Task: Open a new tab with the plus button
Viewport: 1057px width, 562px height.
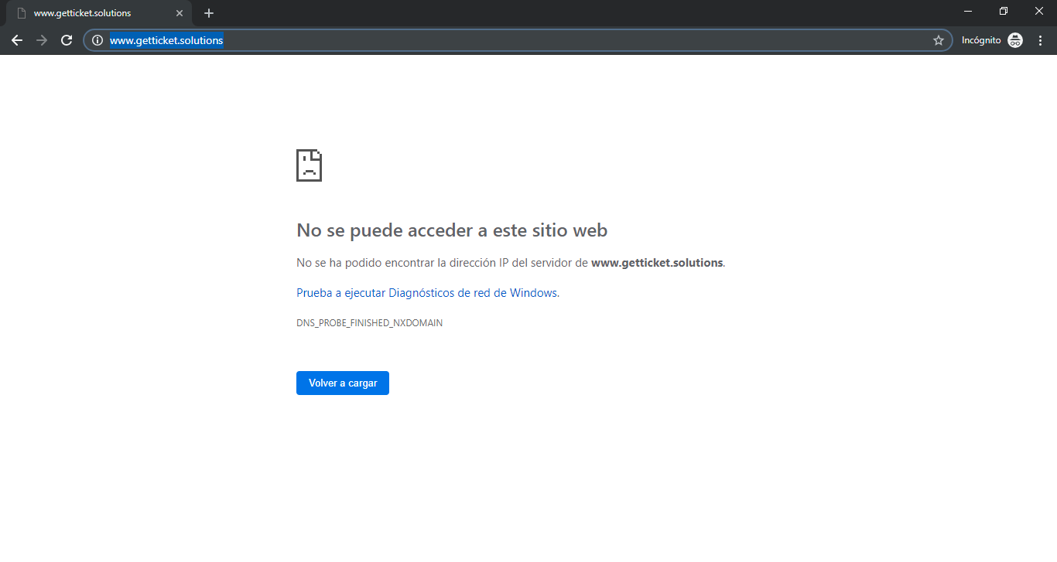Action: [209, 13]
